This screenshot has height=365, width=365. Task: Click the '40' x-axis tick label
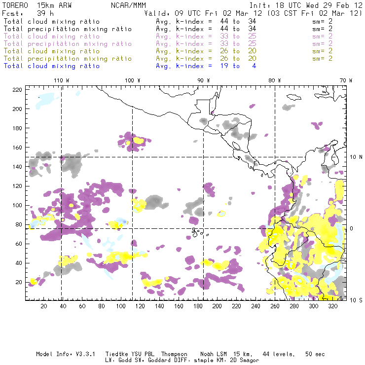point(63,306)
